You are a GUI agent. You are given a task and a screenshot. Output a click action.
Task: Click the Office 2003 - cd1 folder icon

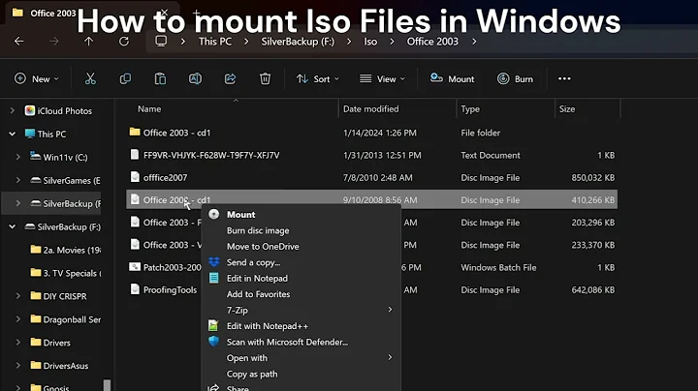(135, 132)
